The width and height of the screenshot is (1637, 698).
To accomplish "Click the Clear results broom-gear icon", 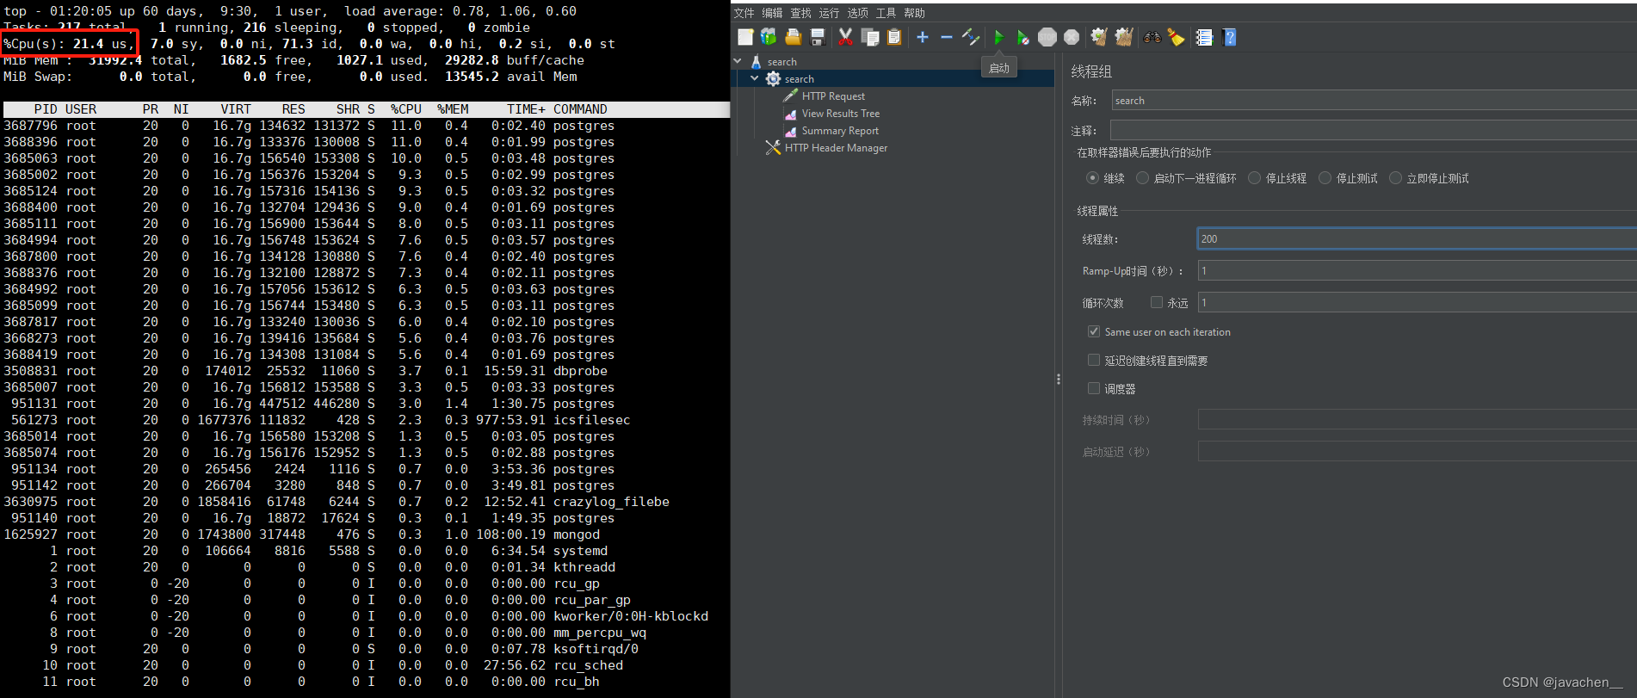I will click(x=1099, y=37).
